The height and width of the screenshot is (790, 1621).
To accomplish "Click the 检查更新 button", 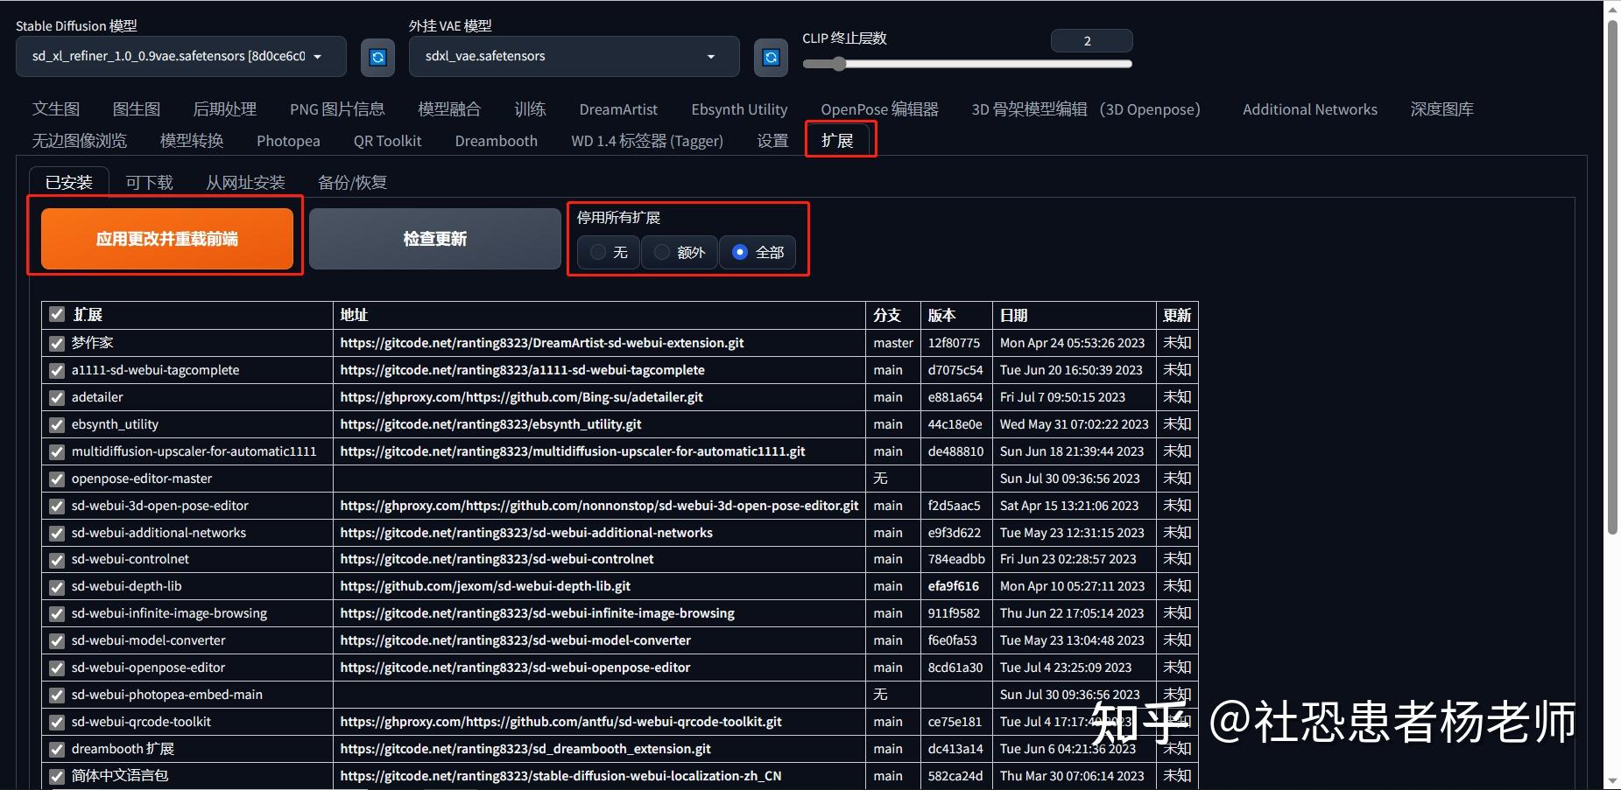I will (435, 238).
